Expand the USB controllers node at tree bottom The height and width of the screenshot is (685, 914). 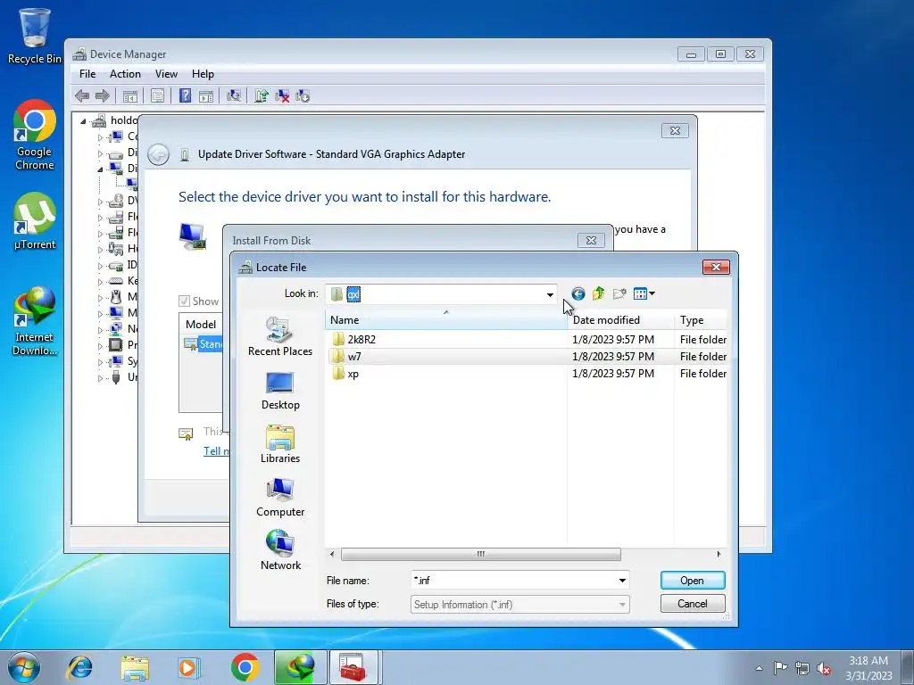click(100, 378)
